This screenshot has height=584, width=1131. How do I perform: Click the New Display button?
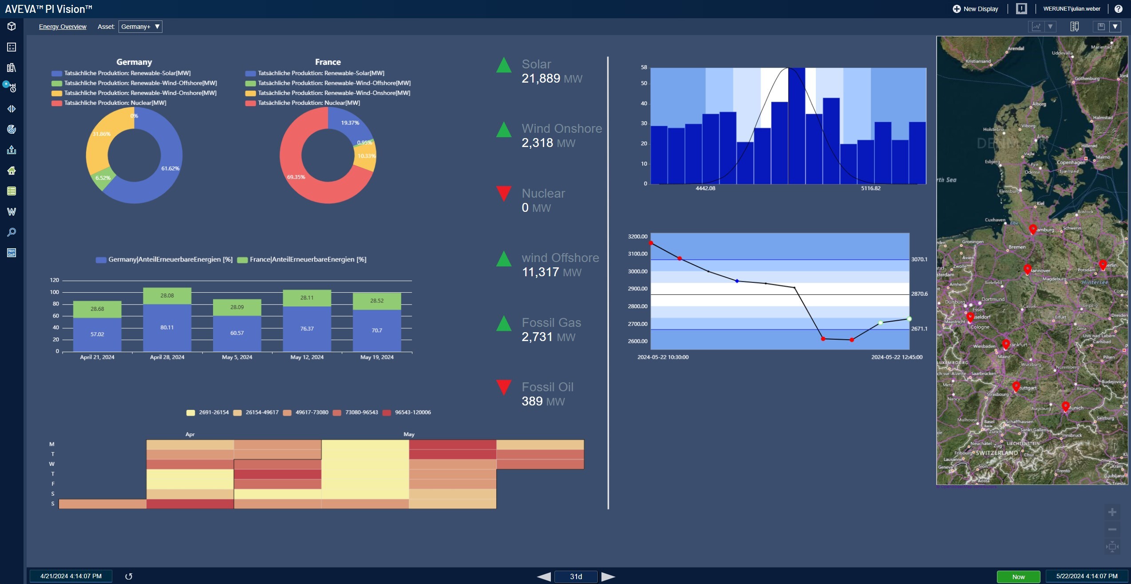[975, 9]
